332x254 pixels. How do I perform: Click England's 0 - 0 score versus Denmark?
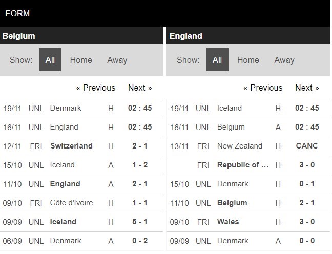(x=307, y=241)
